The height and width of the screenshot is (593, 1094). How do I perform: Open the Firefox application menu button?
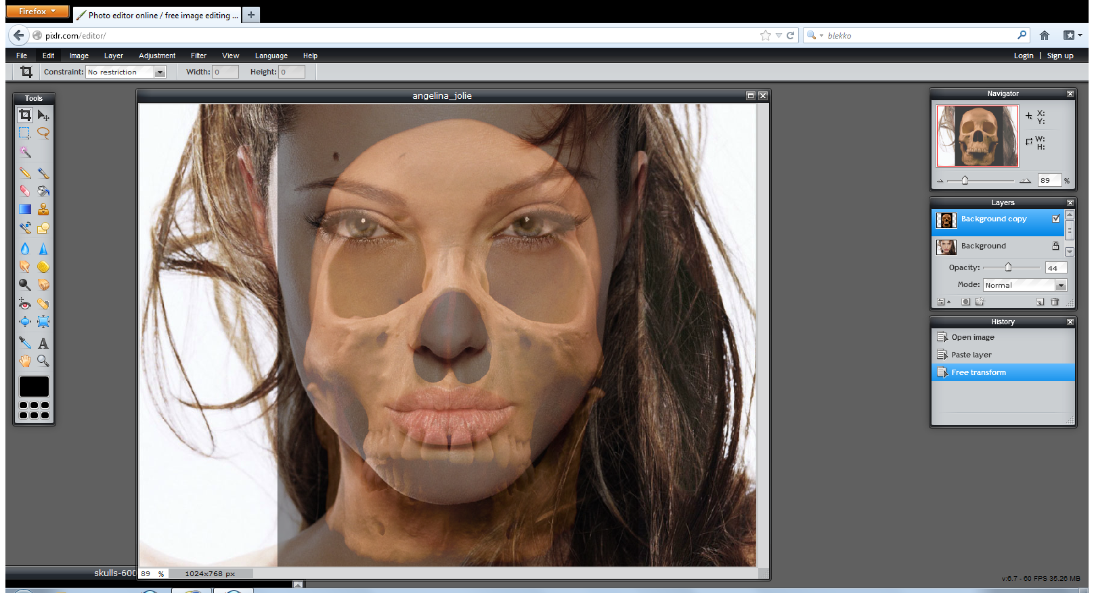click(37, 12)
